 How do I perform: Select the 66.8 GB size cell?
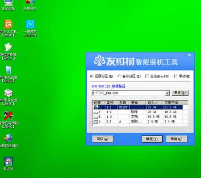click(154, 117)
